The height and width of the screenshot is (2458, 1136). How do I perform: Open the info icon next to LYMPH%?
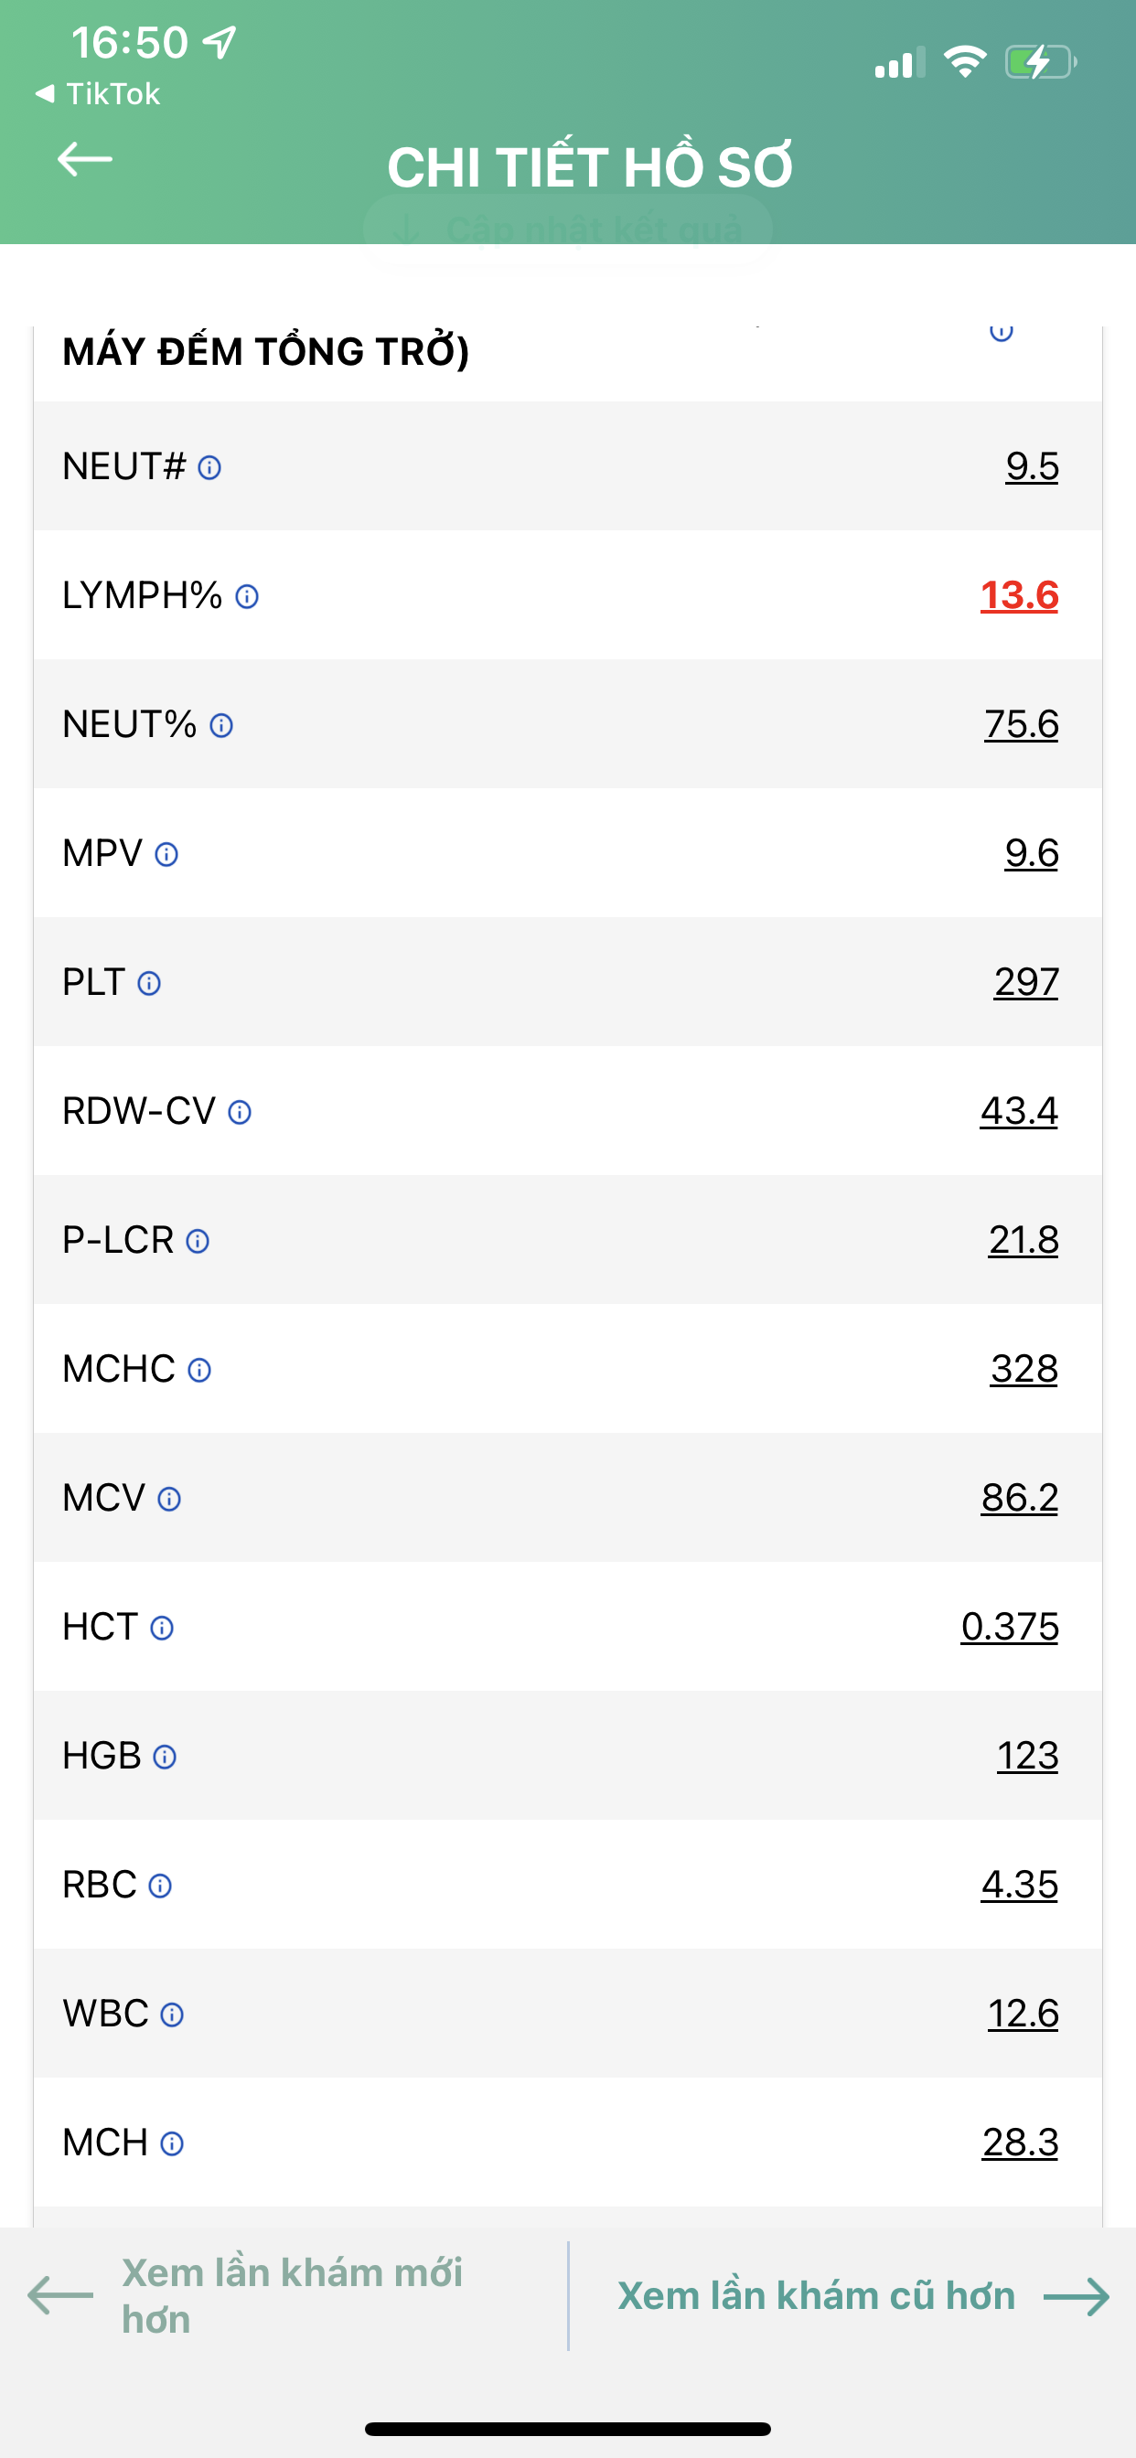(246, 596)
